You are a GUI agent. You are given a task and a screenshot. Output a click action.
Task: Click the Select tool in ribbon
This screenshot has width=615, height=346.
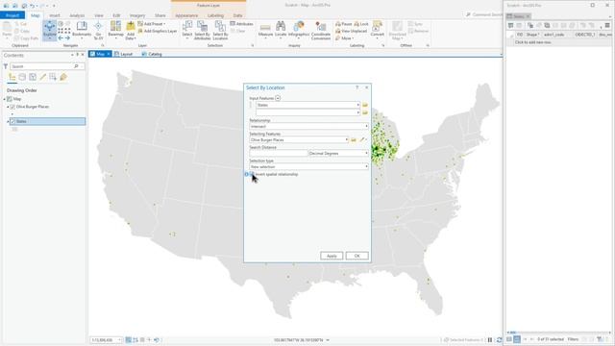click(187, 30)
